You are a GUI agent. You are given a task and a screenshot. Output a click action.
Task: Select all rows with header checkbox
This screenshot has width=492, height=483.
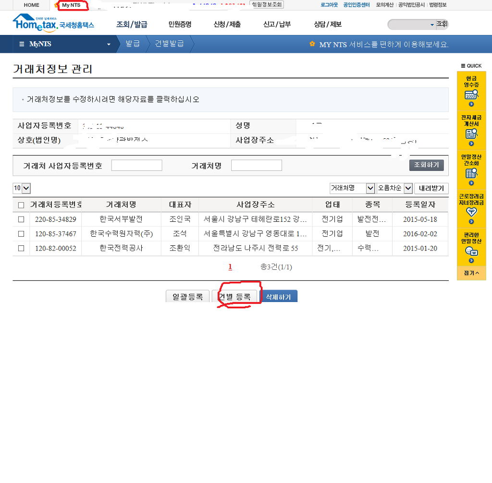click(x=21, y=205)
